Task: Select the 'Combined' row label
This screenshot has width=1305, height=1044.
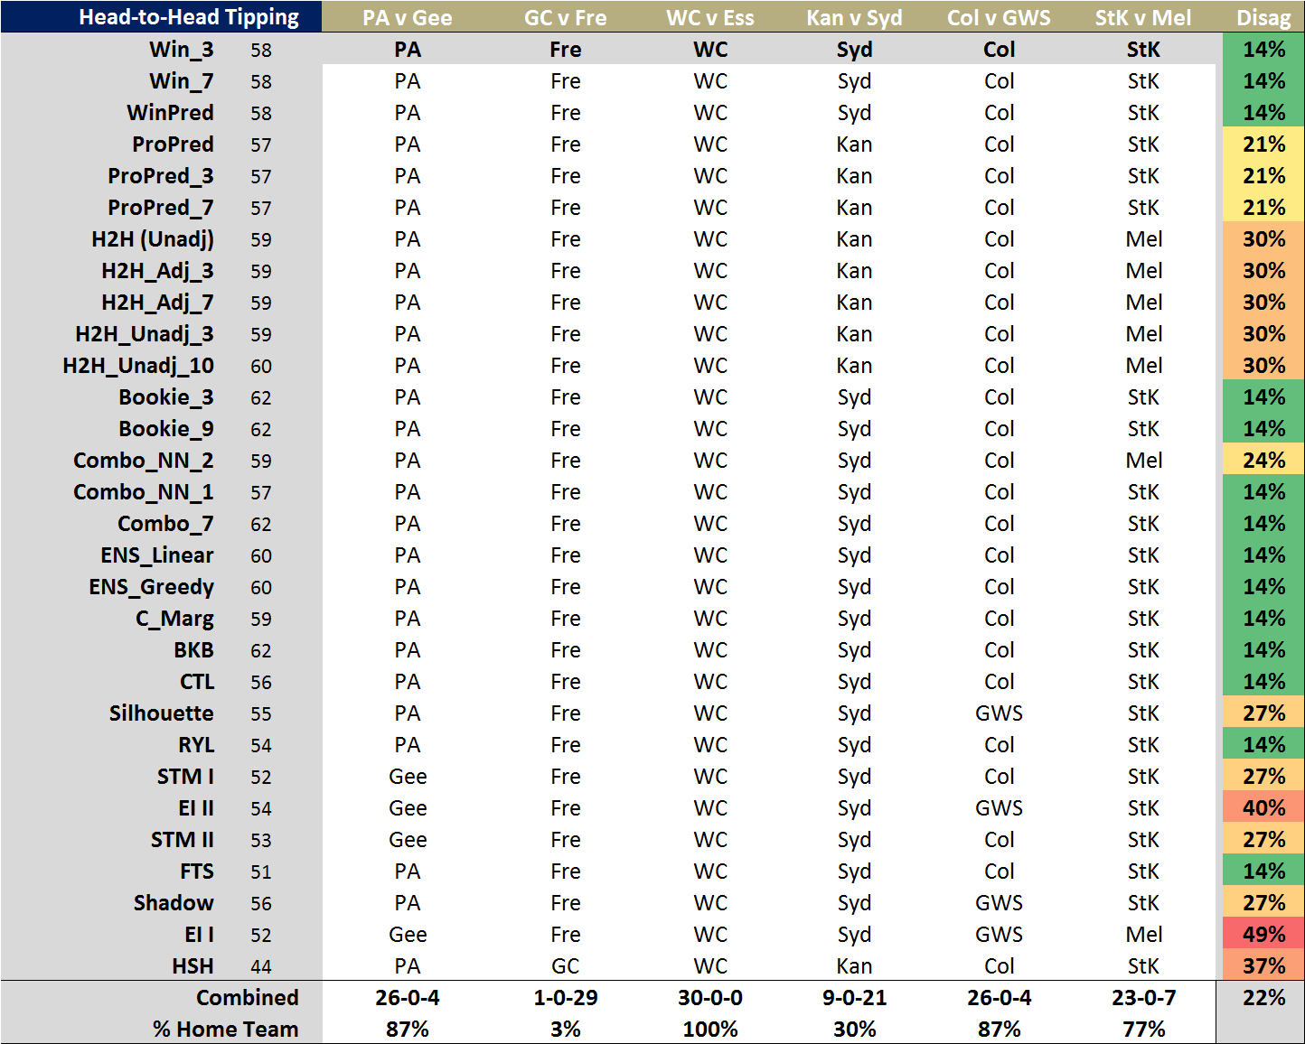Action: tap(248, 998)
